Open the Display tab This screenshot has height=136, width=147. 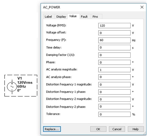61,17
